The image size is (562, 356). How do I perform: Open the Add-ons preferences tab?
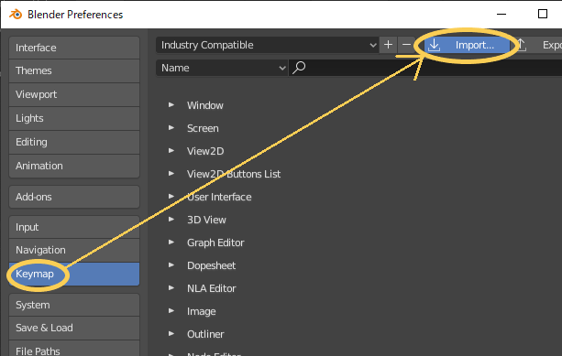(74, 197)
